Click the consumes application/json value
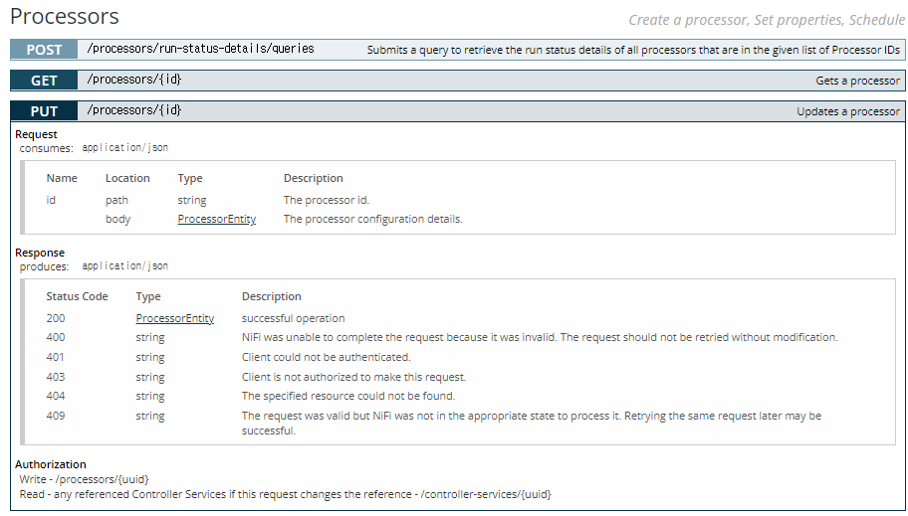The width and height of the screenshot is (908, 516). (125, 148)
